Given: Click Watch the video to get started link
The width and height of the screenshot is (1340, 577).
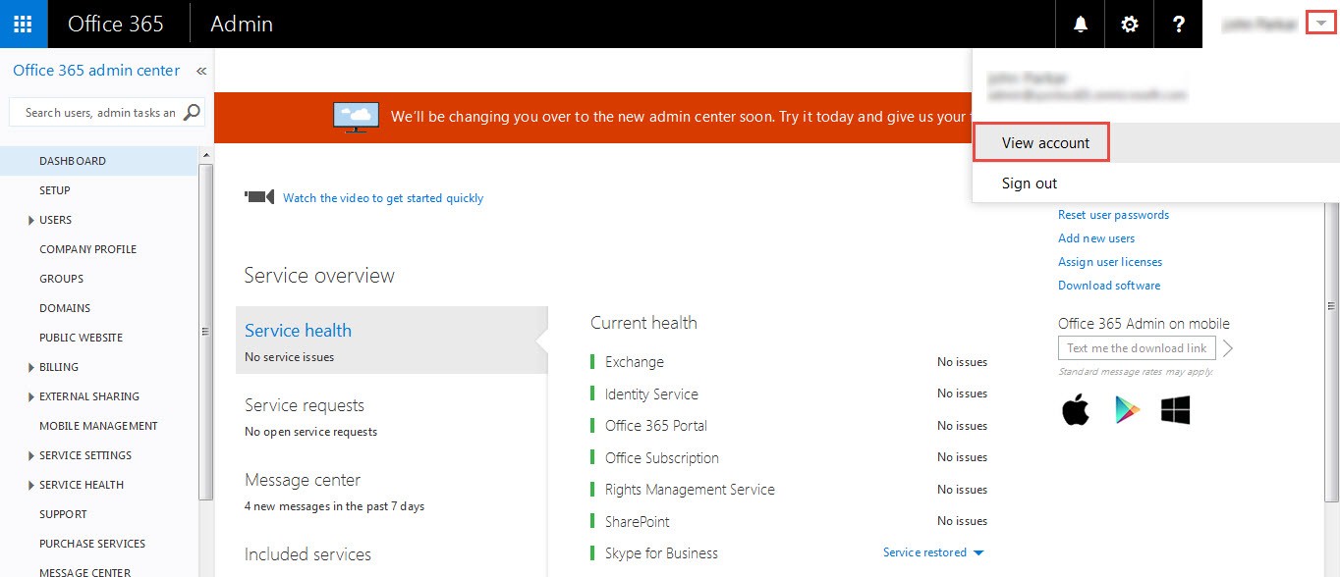Looking at the screenshot, I should point(383,198).
